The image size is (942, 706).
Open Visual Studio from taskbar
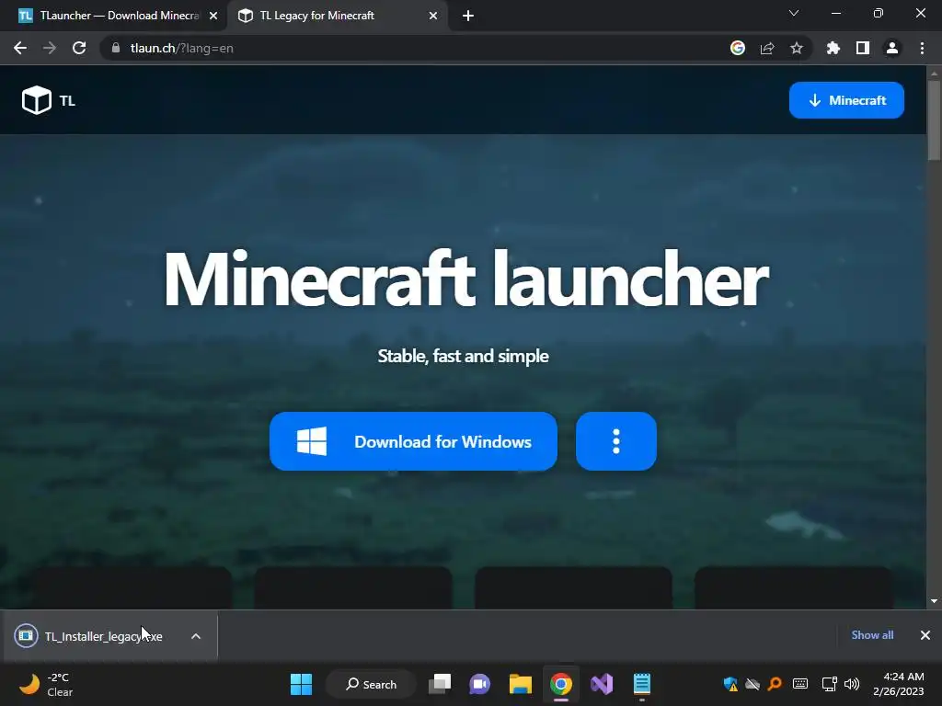coord(602,684)
